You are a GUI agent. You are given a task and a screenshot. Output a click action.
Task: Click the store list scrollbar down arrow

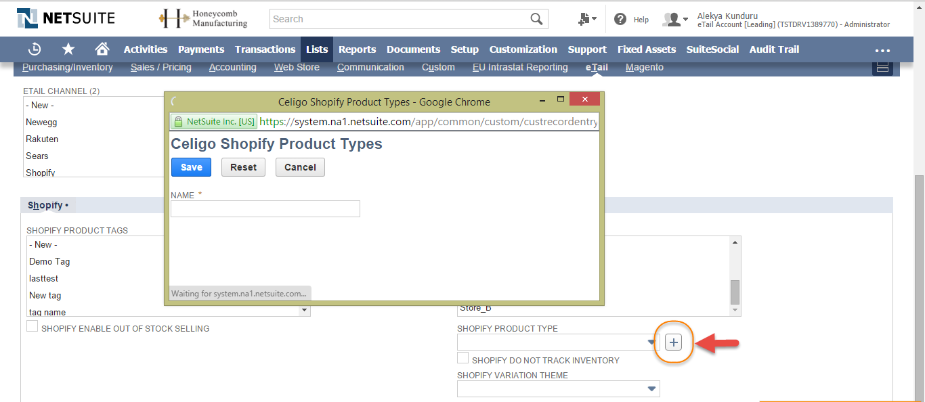coord(735,310)
